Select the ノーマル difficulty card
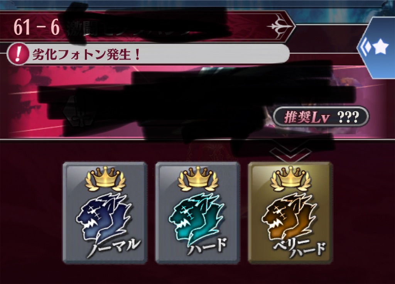The height and width of the screenshot is (284, 395). tap(105, 213)
